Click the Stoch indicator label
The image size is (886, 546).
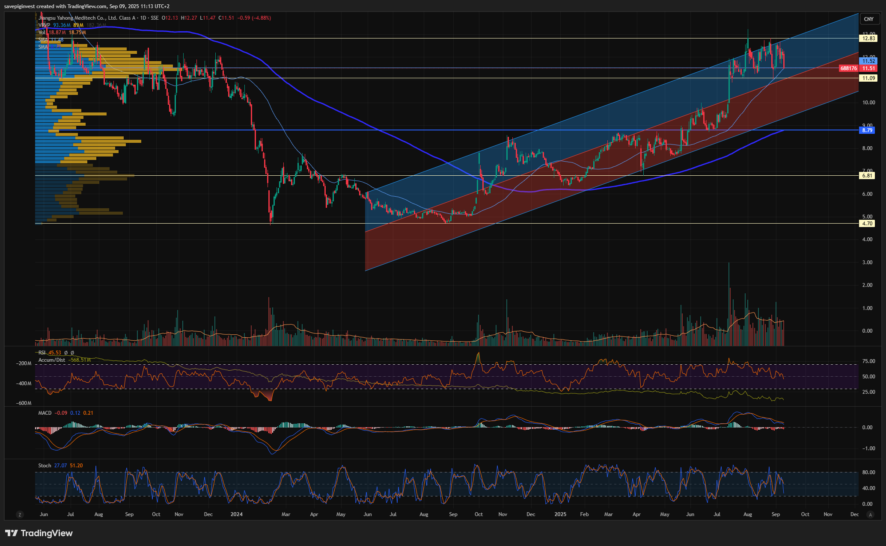pyautogui.click(x=45, y=466)
